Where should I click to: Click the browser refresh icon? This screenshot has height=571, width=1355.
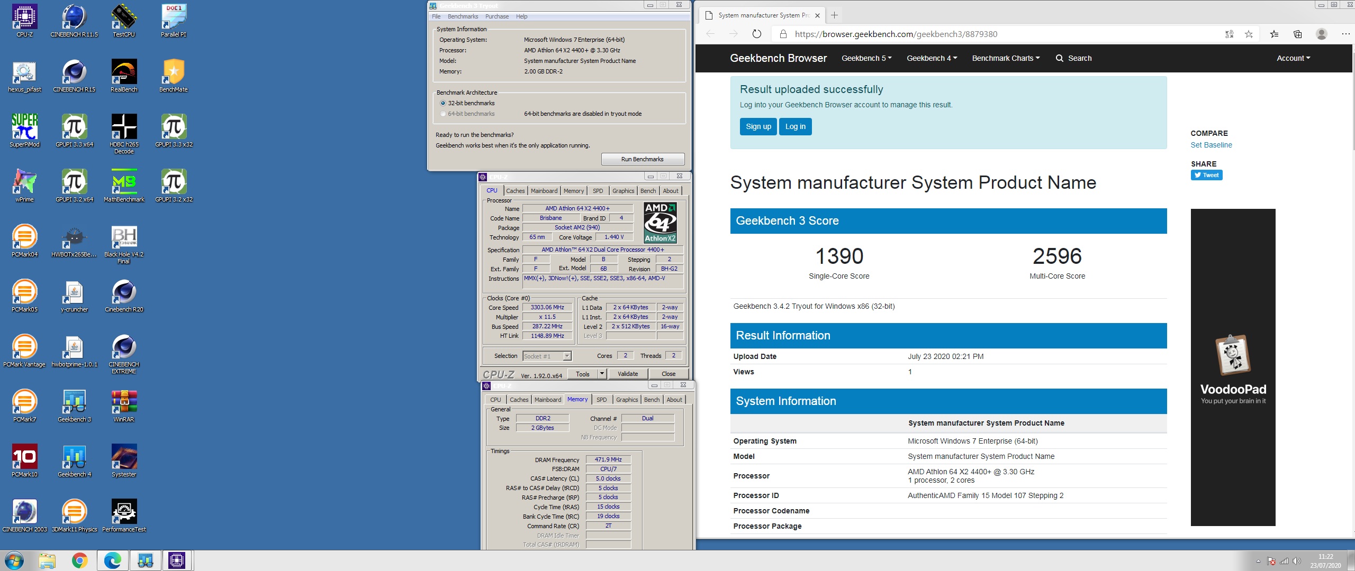click(756, 34)
